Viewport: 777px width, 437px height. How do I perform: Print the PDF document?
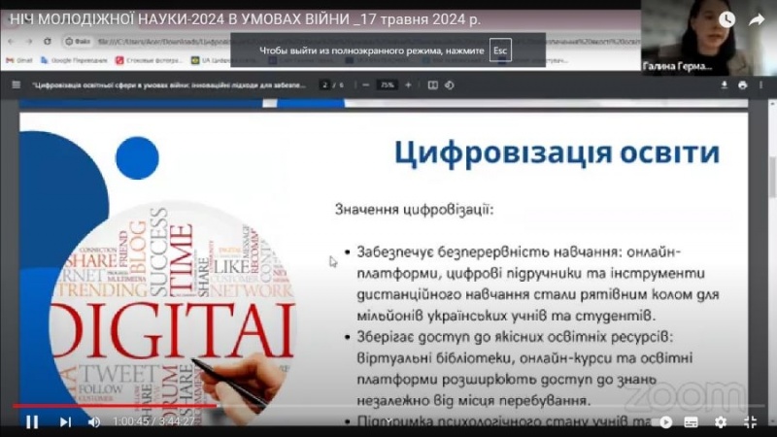(743, 84)
